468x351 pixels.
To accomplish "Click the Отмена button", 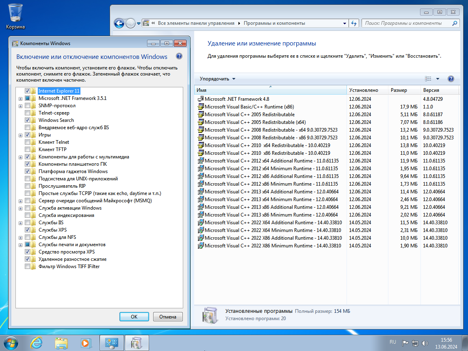I will tap(168, 317).
